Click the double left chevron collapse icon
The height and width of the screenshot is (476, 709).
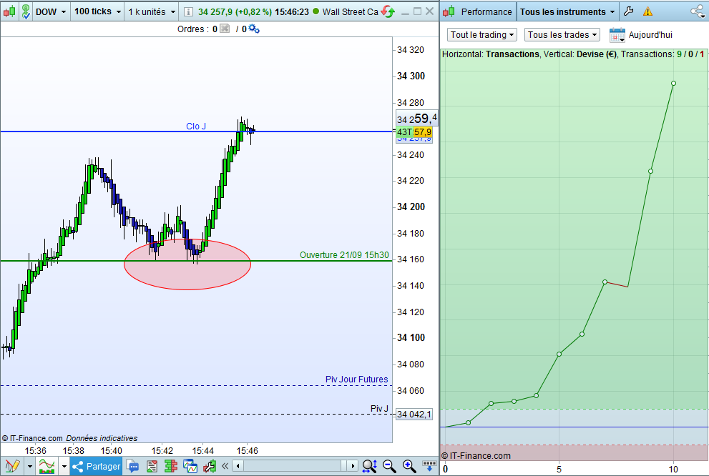pyautogui.click(x=225, y=465)
